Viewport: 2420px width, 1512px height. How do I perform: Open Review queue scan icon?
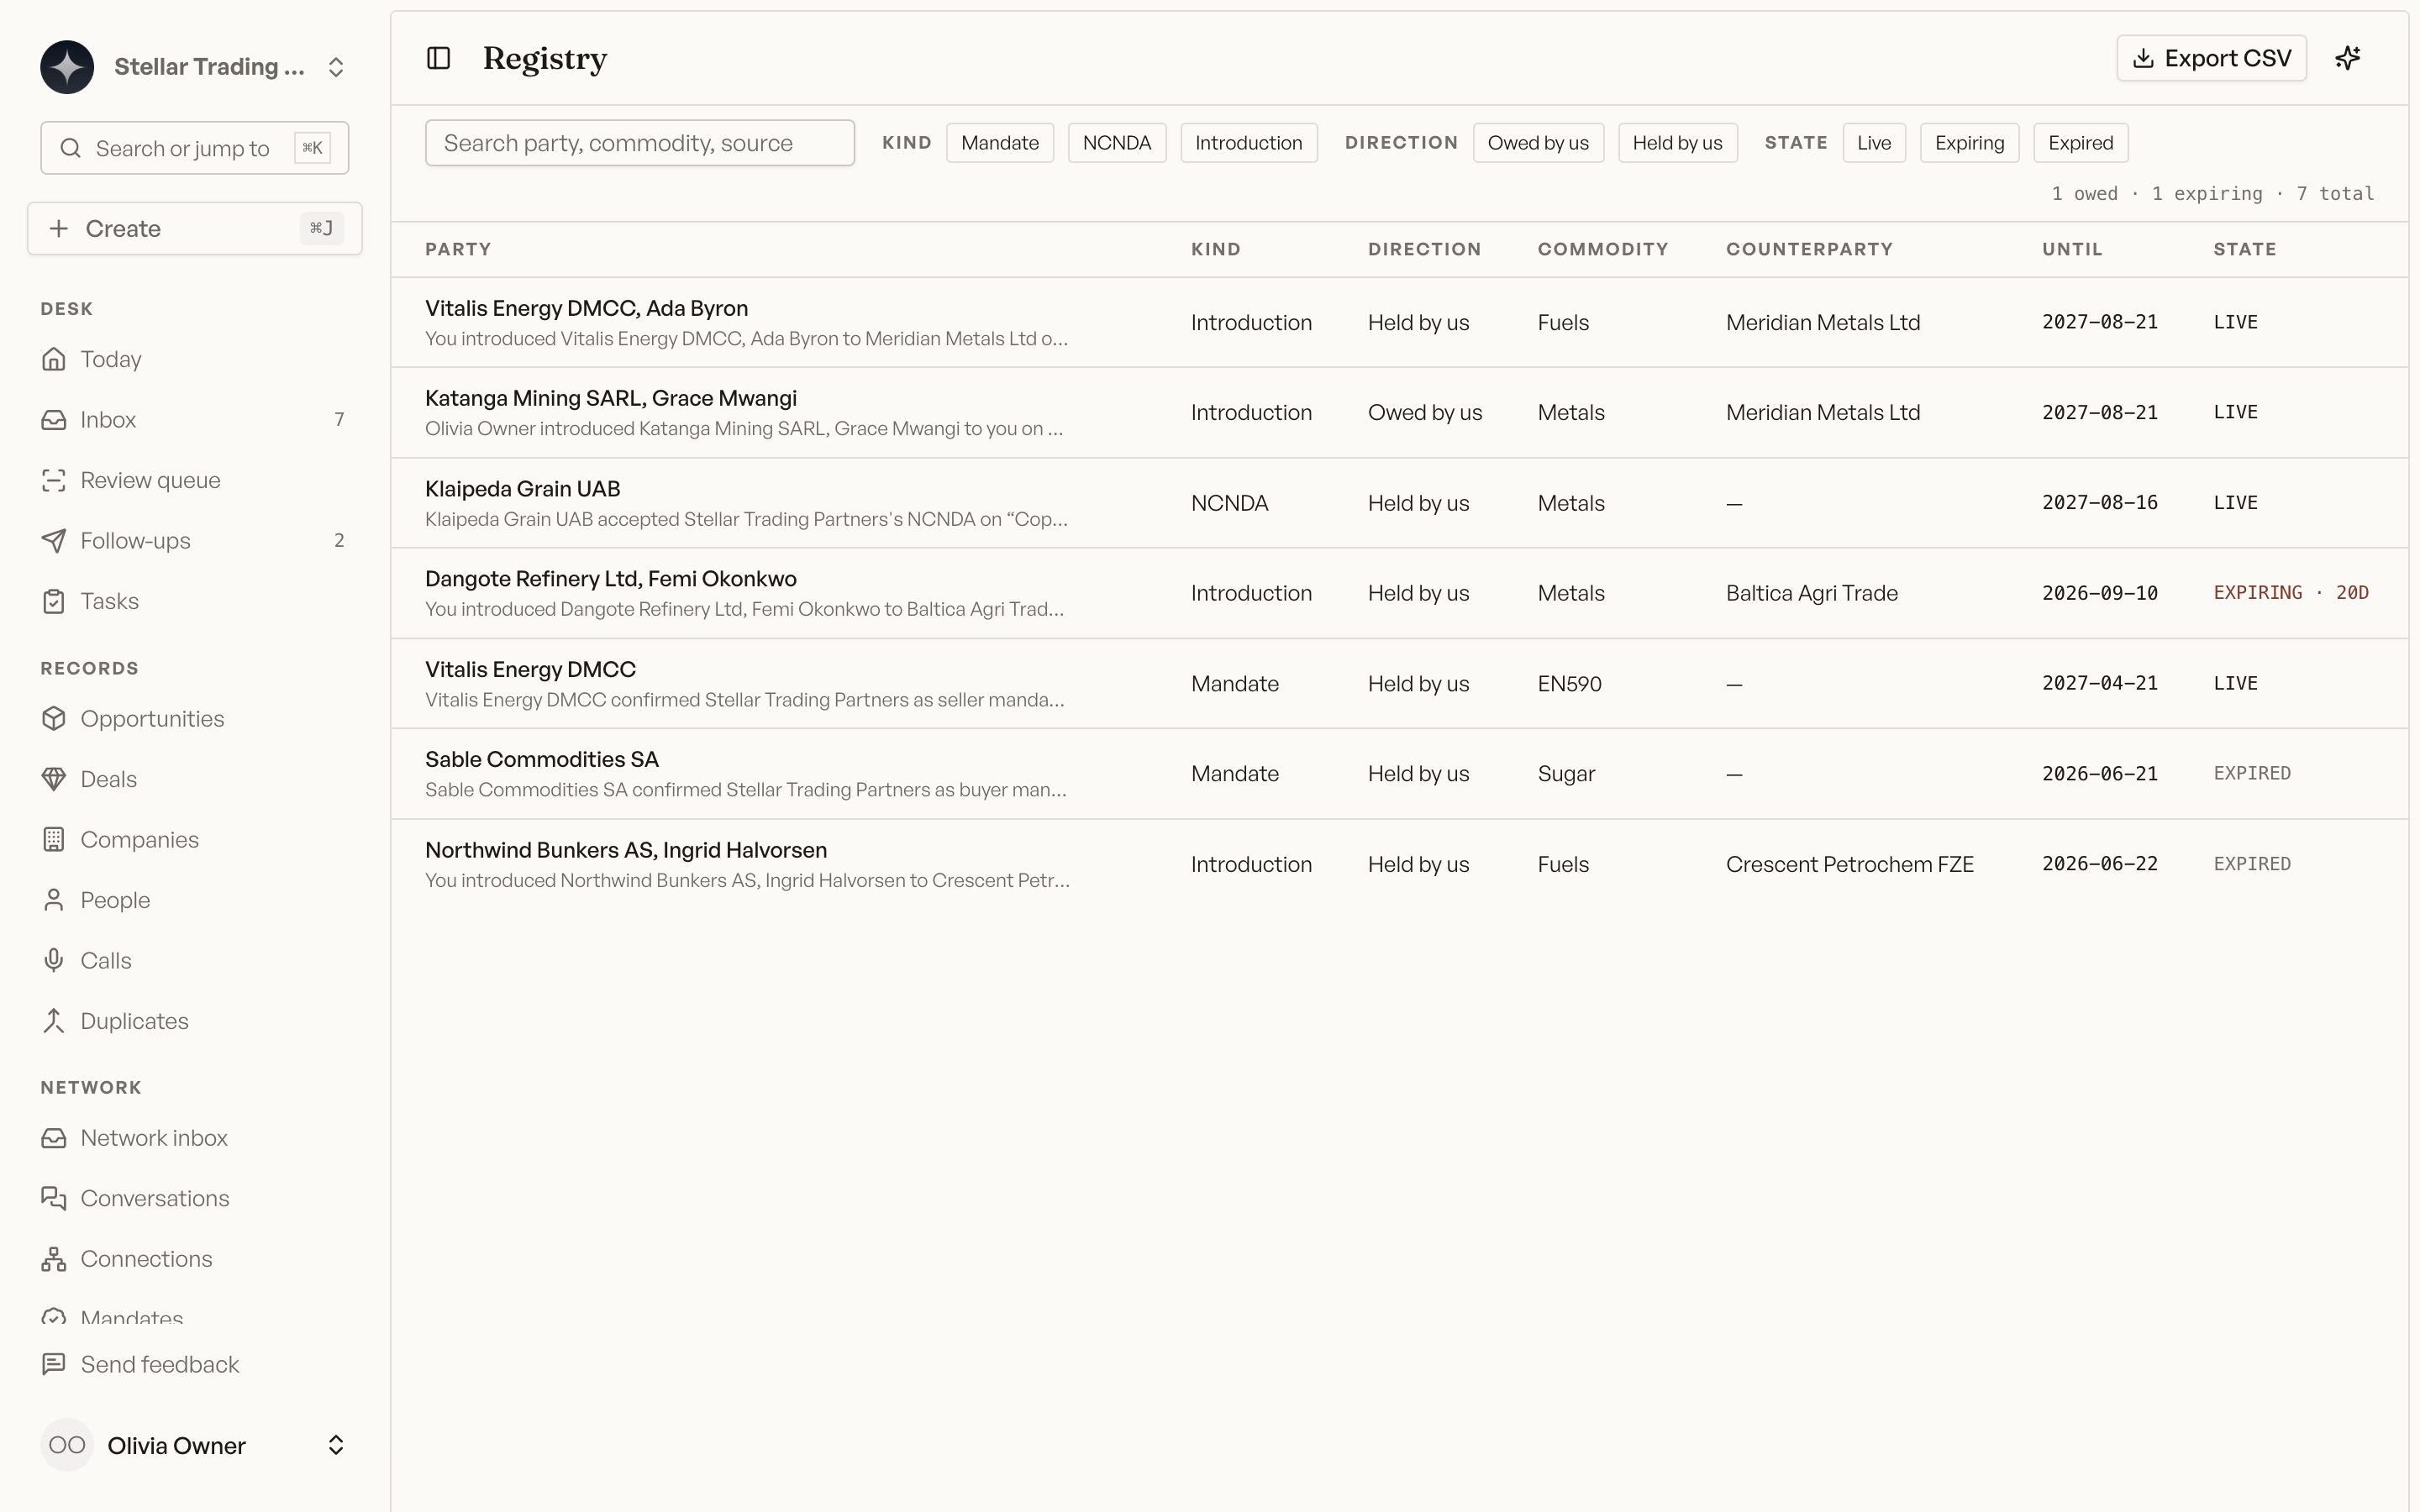pos(54,480)
